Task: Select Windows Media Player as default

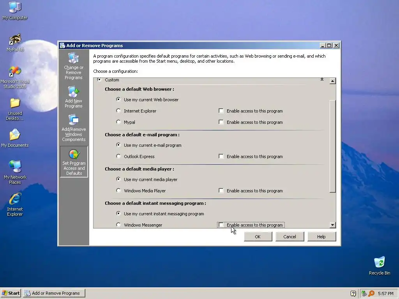Action: 118,190
